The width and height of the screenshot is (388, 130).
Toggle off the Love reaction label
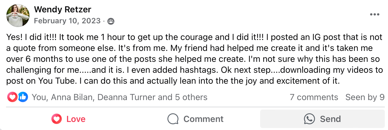76,119
